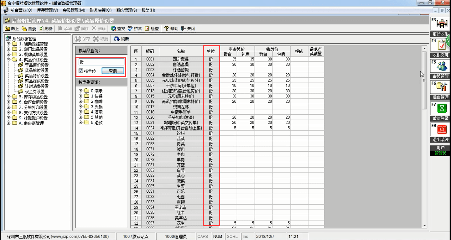
Task: Click the 查询 search button
Action: click(x=113, y=71)
